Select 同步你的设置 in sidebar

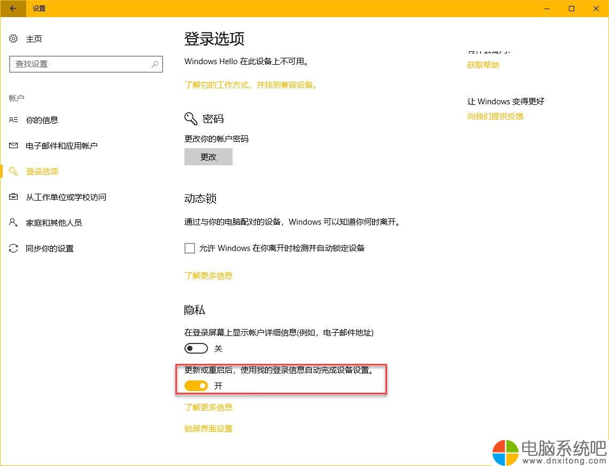click(x=50, y=248)
